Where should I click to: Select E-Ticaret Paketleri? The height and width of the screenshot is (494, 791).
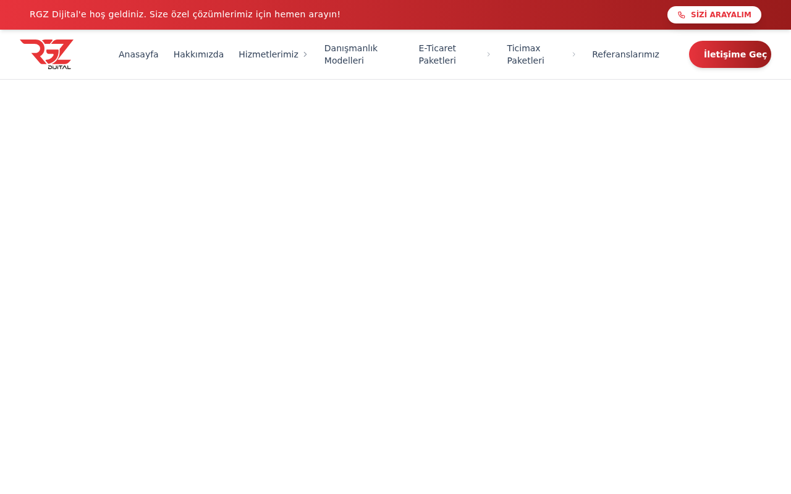(438, 54)
